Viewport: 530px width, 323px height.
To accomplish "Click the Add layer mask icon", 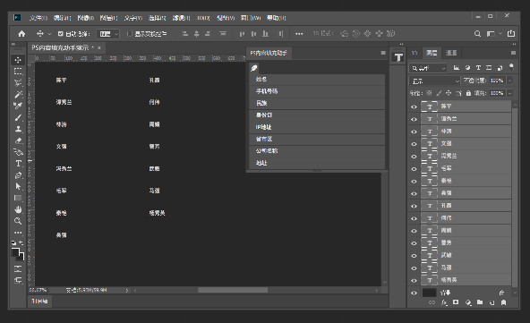I will tap(456, 302).
